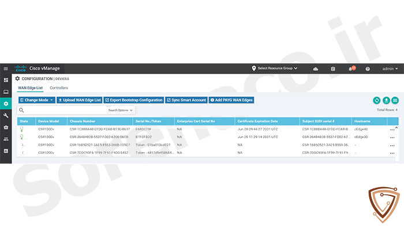Download the device list export
The image size is (404, 227).
click(386, 100)
